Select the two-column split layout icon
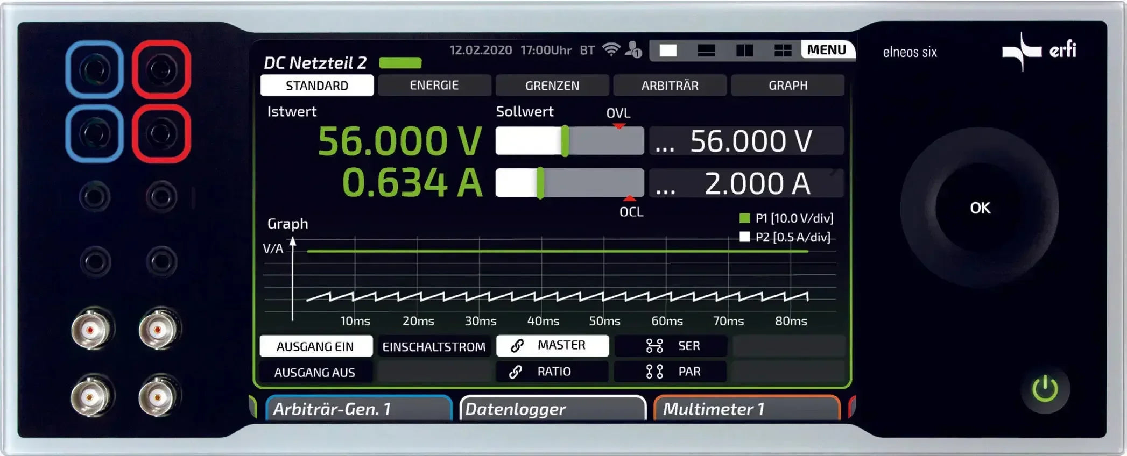The height and width of the screenshot is (456, 1127). [x=744, y=51]
